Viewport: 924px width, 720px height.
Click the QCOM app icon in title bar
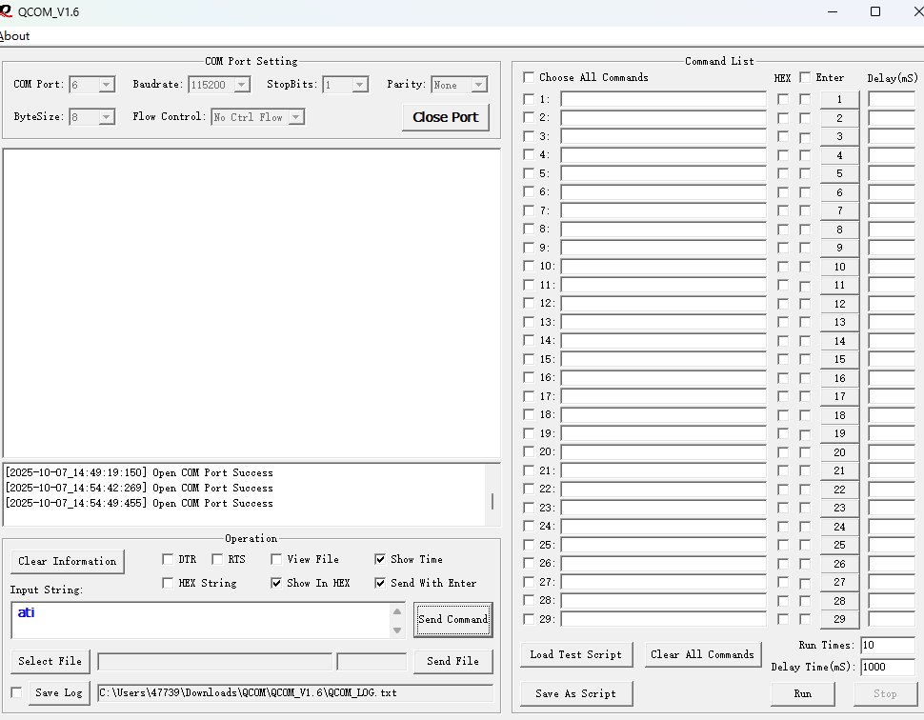7,11
